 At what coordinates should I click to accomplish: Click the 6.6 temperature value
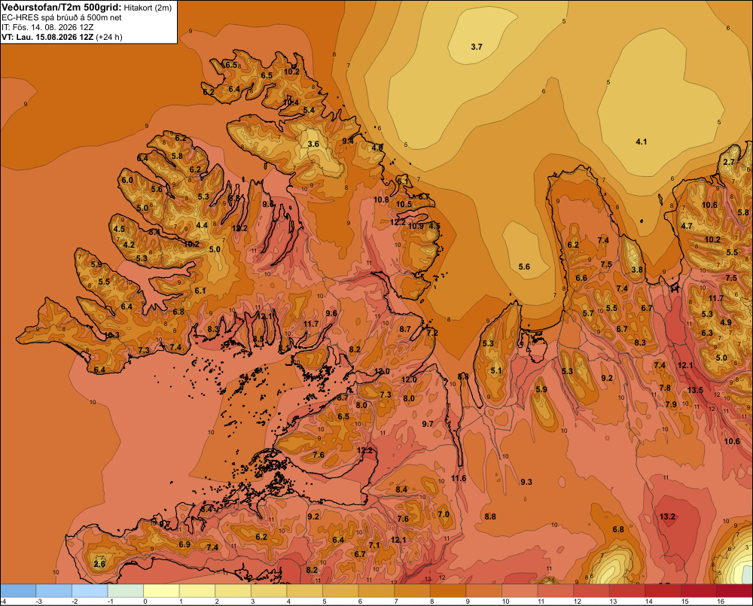coord(581,278)
